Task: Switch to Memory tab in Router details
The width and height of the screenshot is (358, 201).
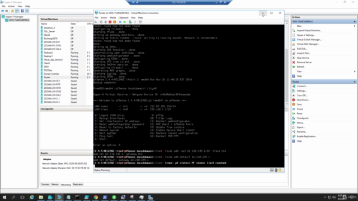Action: 55,184
